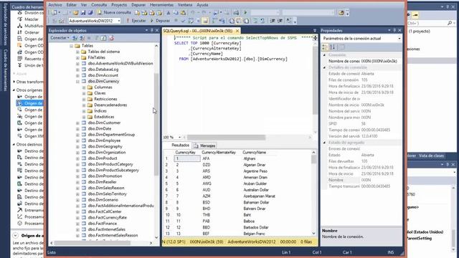Switch output to Results to Grid

point(239,21)
